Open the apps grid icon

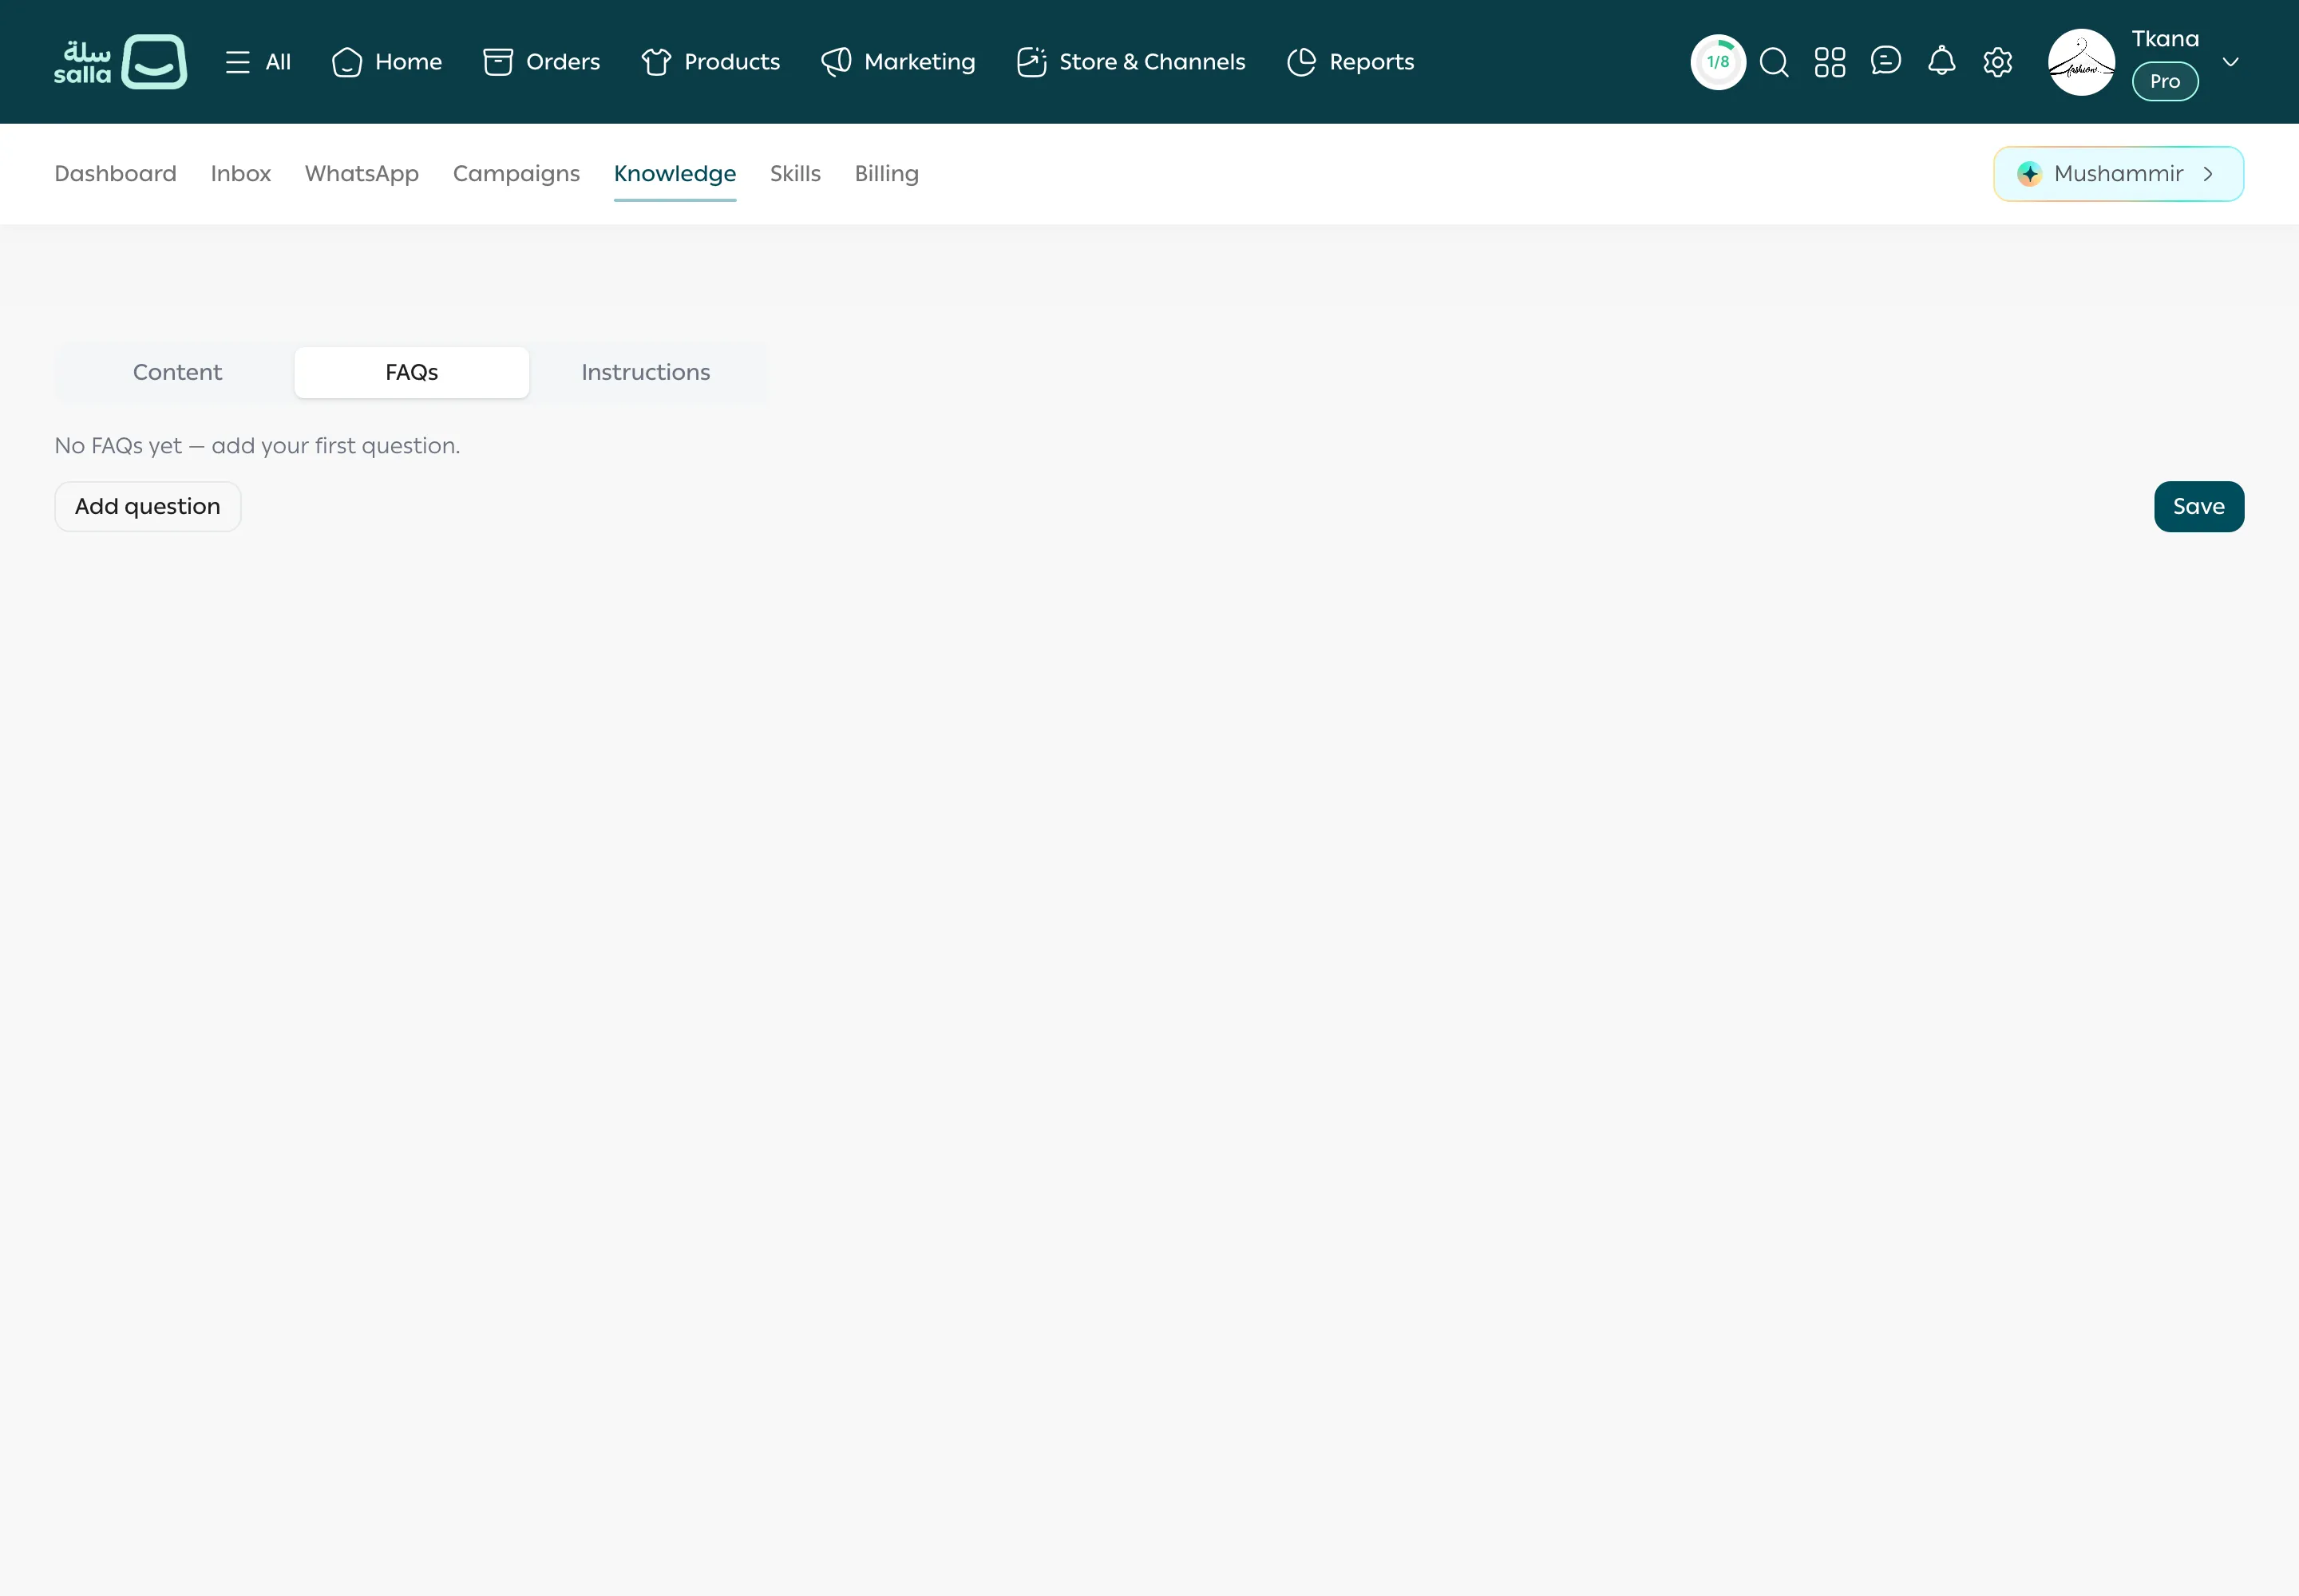pyautogui.click(x=1830, y=62)
